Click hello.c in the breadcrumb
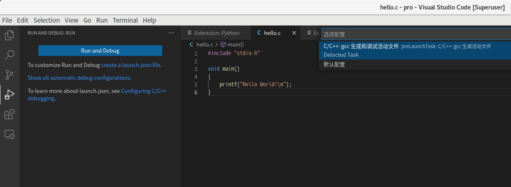The image size is (511, 187). point(205,44)
